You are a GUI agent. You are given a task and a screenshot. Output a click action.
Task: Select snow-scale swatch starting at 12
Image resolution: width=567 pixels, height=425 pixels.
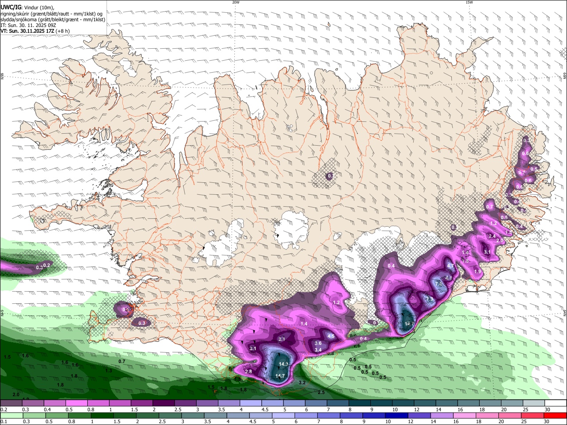pos(426,404)
